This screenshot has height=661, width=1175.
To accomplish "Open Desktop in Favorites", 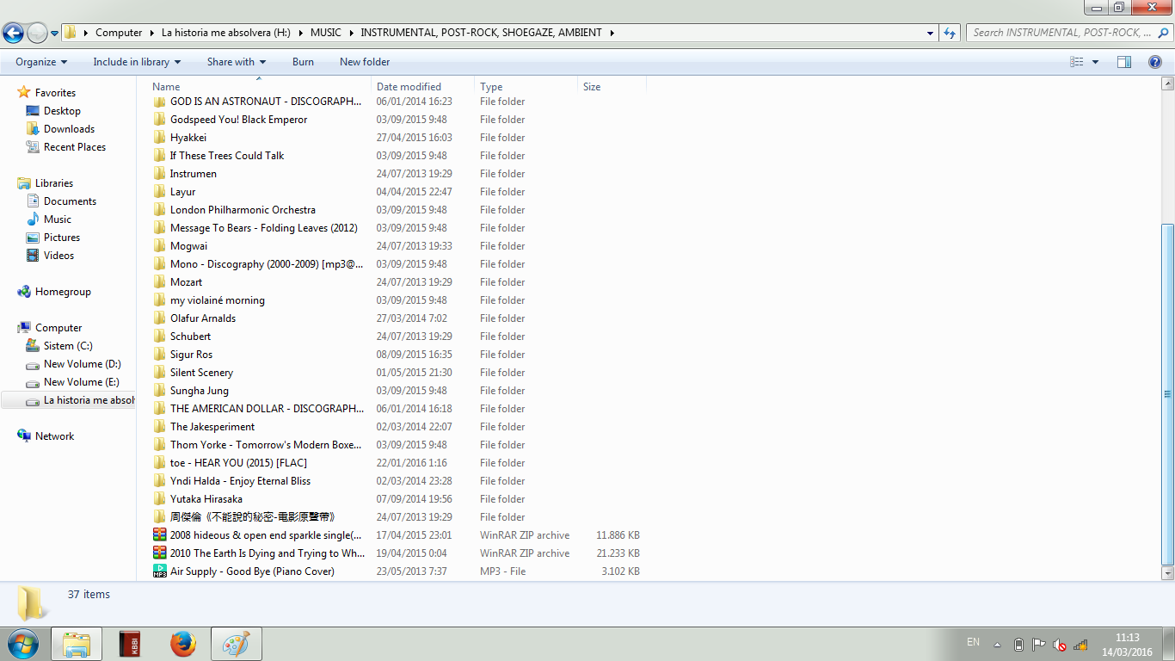I will [x=62, y=111].
